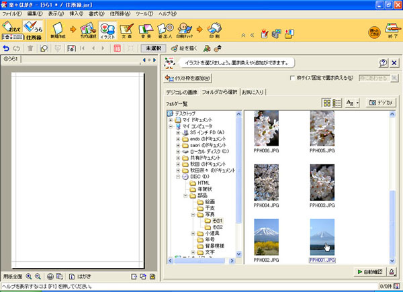Expand the 小道具 folder node
This screenshot has height=292, width=403.
[x=193, y=234]
